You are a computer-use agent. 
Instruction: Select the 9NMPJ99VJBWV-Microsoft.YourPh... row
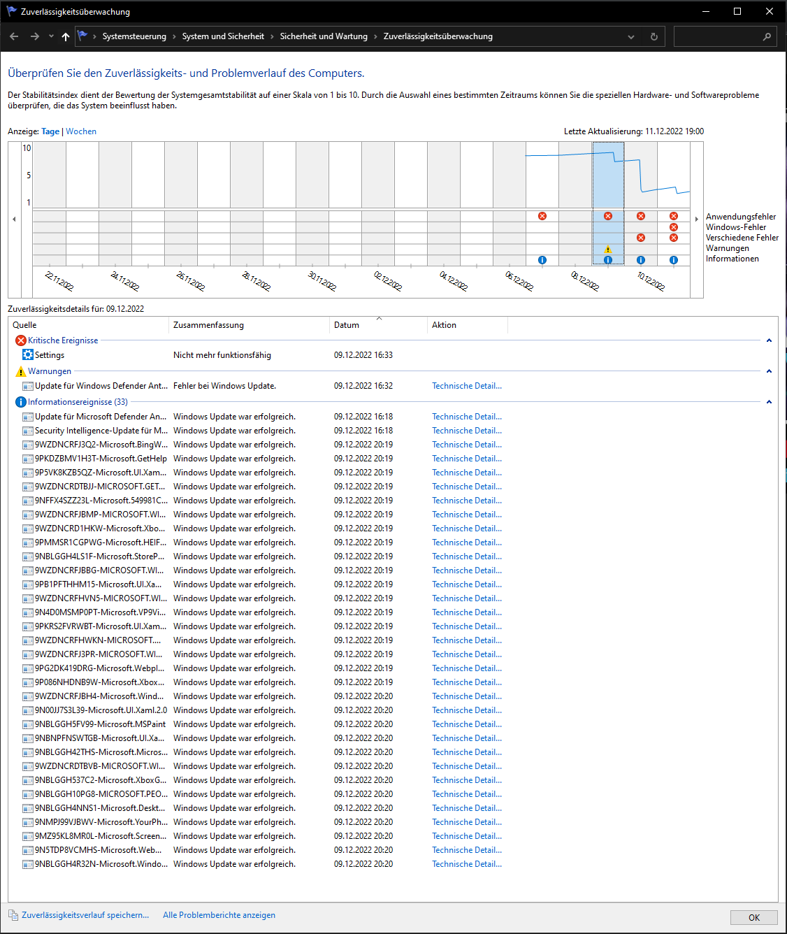(391, 822)
